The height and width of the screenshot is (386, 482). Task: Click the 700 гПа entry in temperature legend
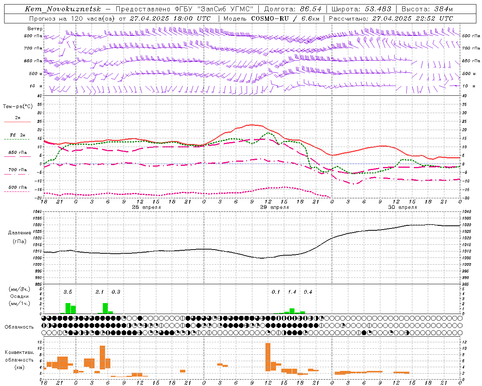pos(18,170)
